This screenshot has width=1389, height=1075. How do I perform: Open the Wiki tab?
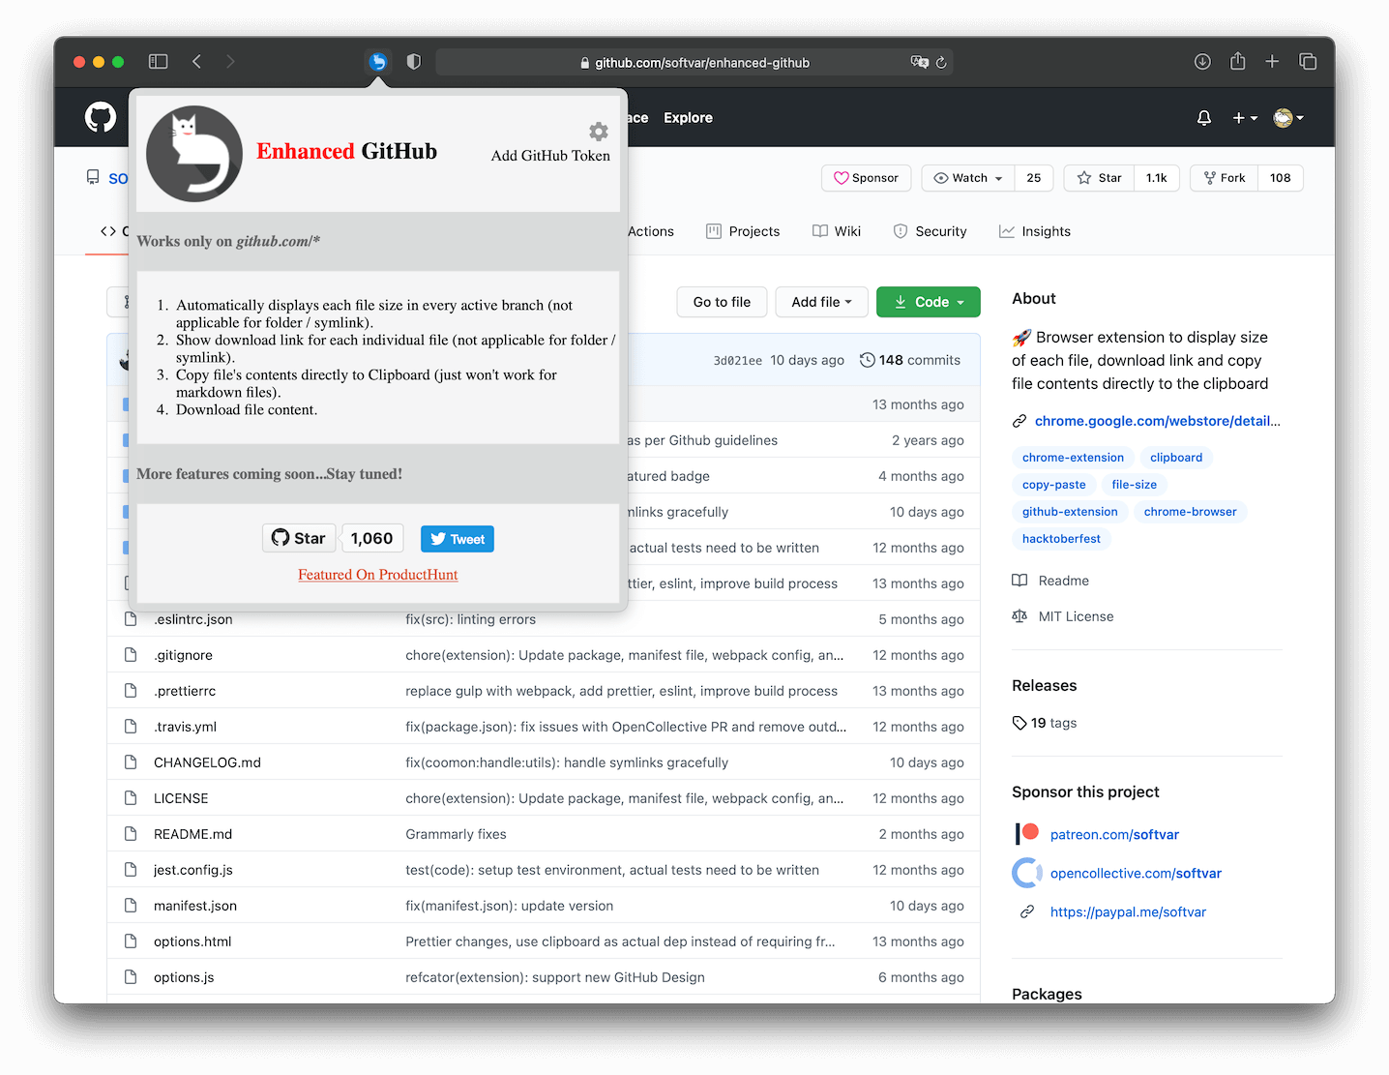[837, 231]
